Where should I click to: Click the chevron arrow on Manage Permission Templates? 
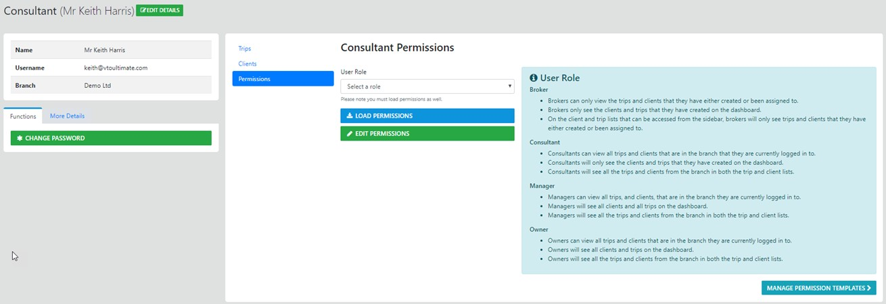click(x=868, y=288)
